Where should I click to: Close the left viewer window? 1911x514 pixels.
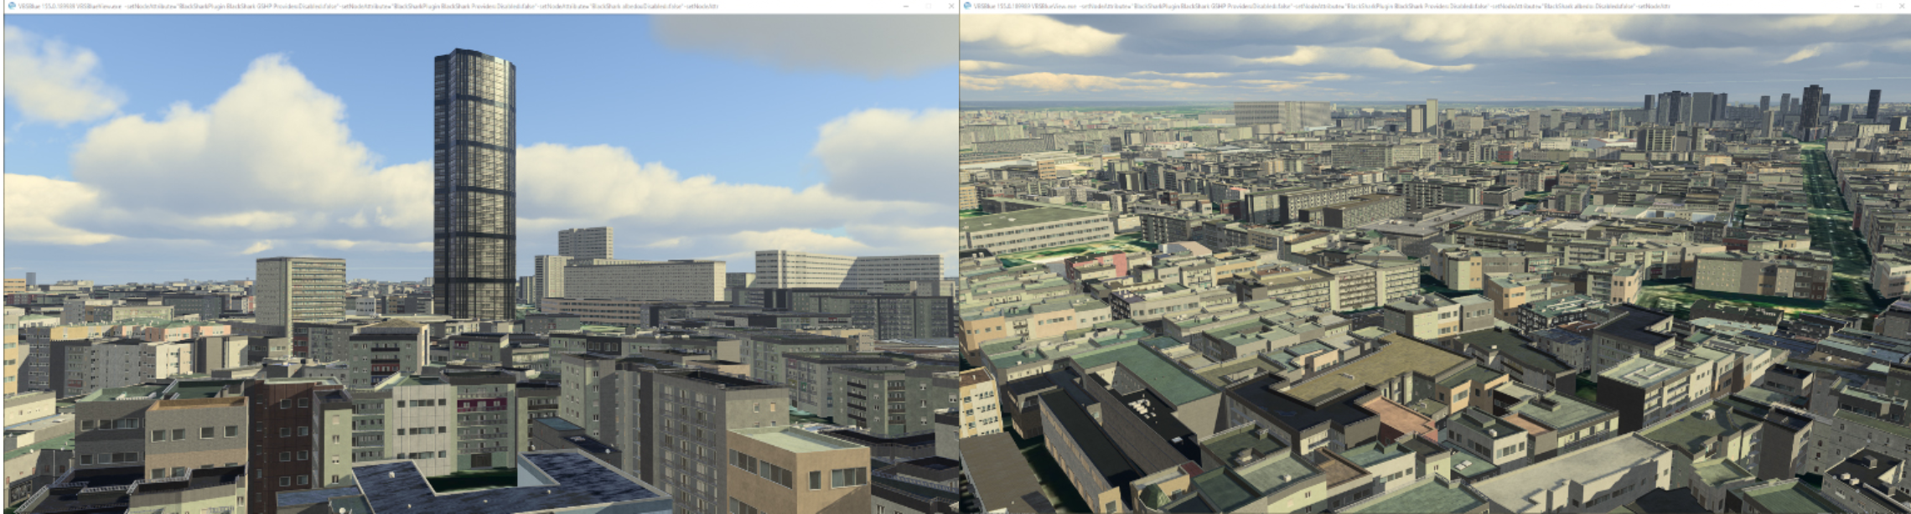pos(950,6)
